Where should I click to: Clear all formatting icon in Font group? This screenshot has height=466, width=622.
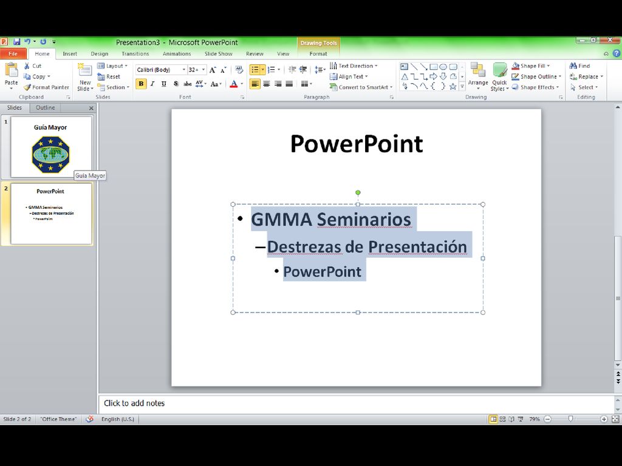(x=239, y=70)
